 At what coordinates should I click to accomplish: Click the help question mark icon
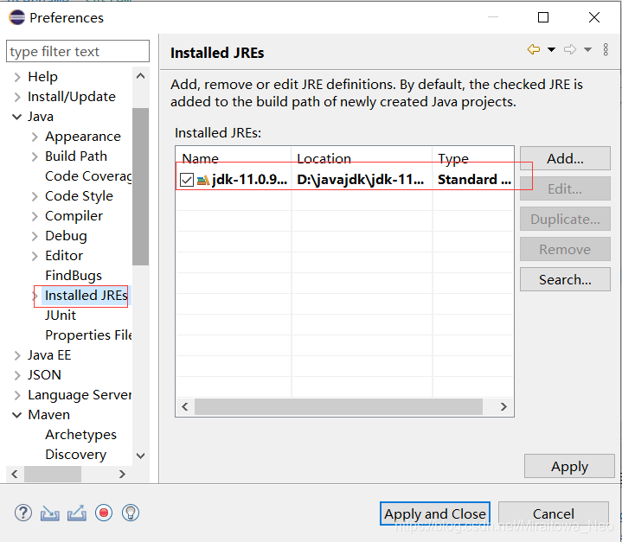click(23, 513)
